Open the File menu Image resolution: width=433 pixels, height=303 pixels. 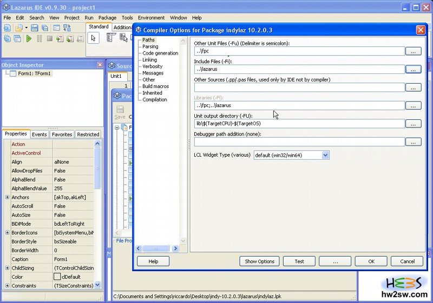[x=7, y=18]
